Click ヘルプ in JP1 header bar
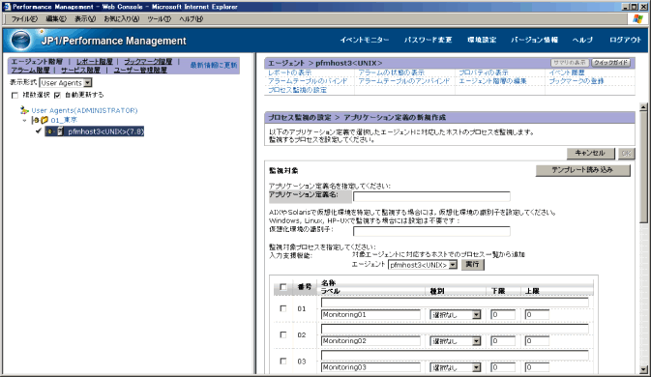The height and width of the screenshot is (377, 651). pyautogui.click(x=582, y=40)
